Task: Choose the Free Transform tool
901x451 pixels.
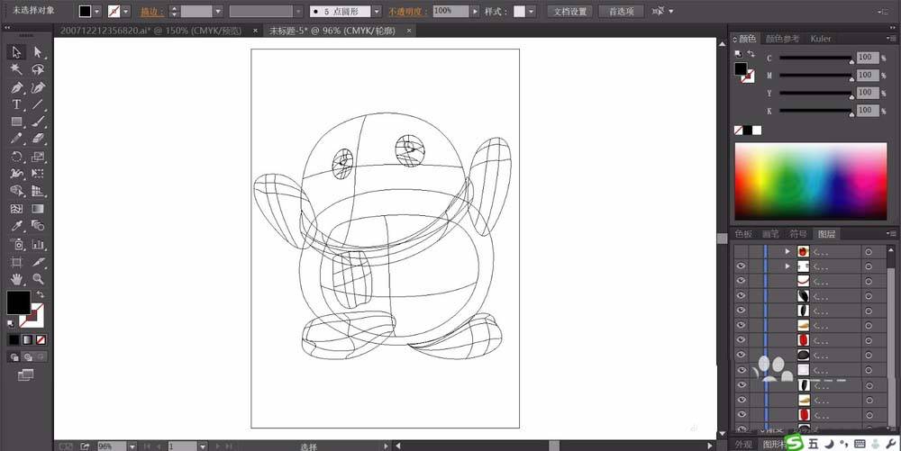Action: pos(38,173)
